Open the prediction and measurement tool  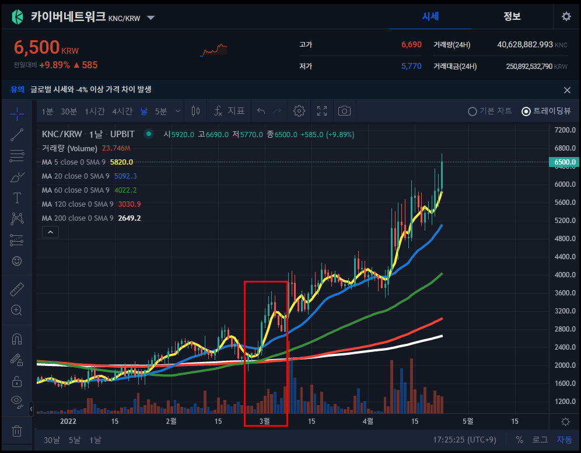point(17,240)
